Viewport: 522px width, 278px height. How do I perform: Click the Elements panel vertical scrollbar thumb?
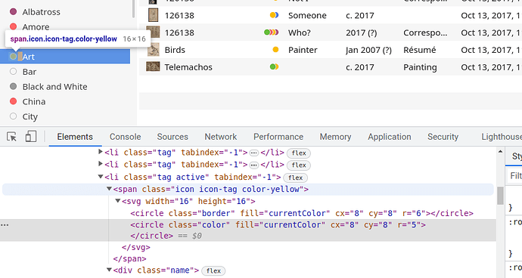click(500, 196)
